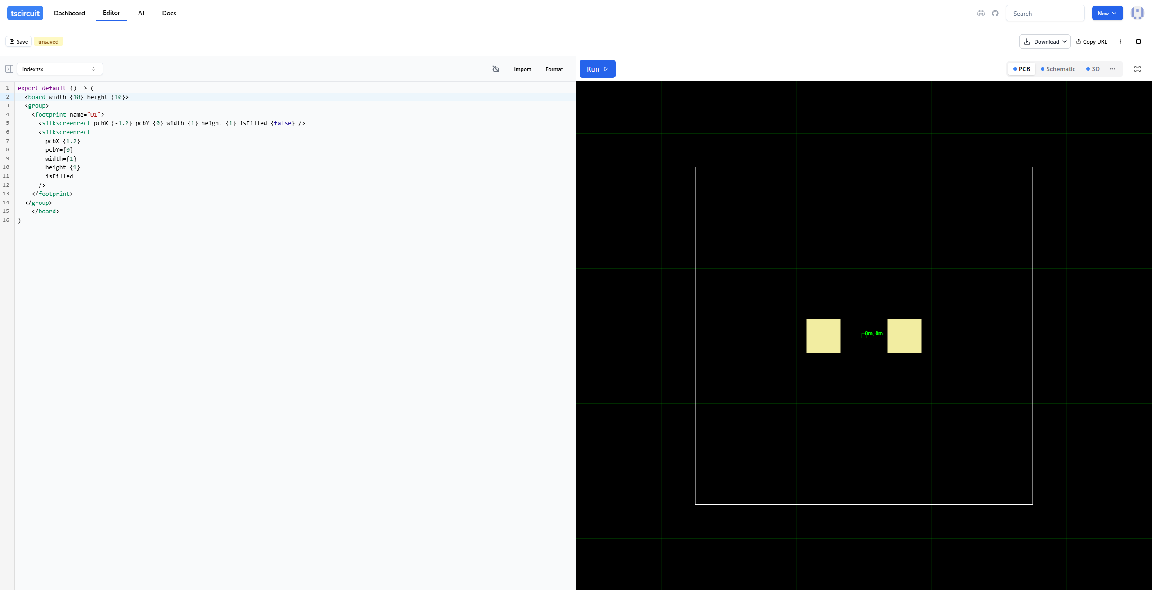Open the GitHub icon link
Image resolution: width=1152 pixels, height=590 pixels.
995,13
